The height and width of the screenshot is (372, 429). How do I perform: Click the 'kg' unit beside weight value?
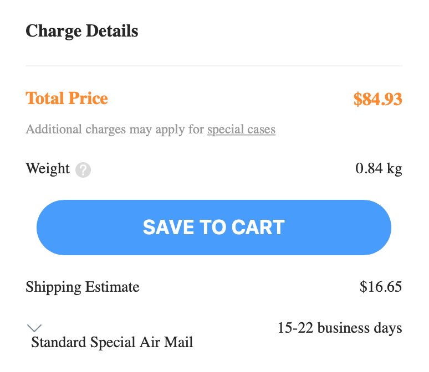pyautogui.click(x=394, y=169)
